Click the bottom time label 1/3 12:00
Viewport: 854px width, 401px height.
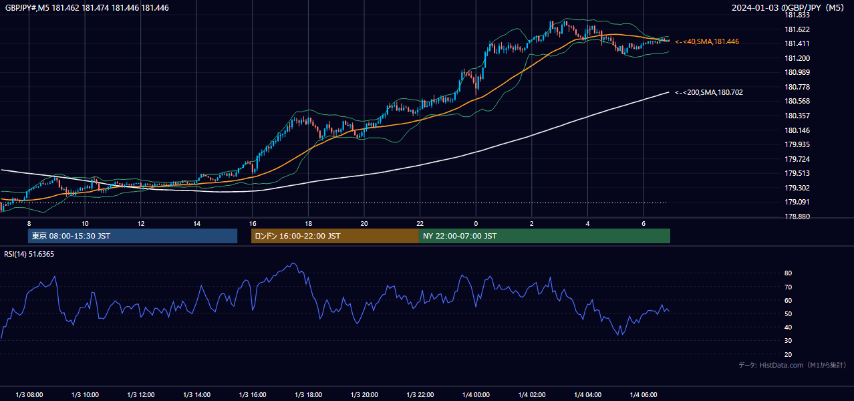point(141,395)
